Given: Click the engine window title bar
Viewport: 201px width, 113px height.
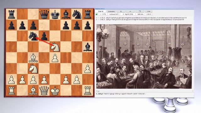Looking at the screenshot, I should click(144, 9).
